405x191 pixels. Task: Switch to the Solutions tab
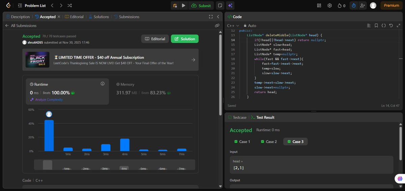click(x=99, y=17)
